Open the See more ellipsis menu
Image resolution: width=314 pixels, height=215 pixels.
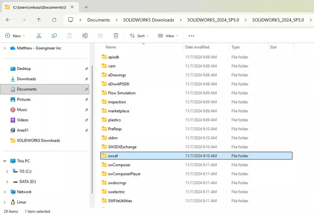click(x=191, y=36)
